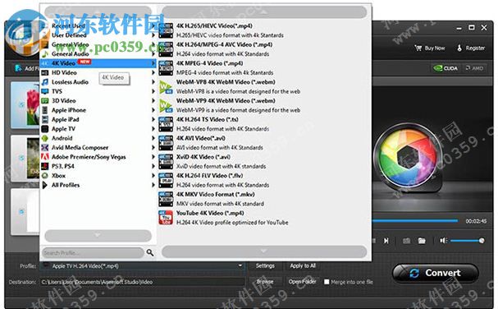Click the Lossless Audio music note icon

pos(45,82)
